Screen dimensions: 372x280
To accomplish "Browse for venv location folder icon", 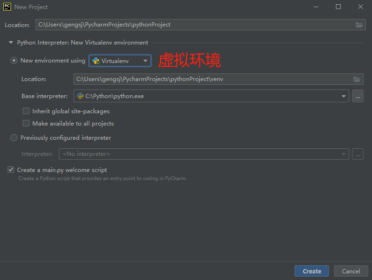I will click(x=357, y=79).
